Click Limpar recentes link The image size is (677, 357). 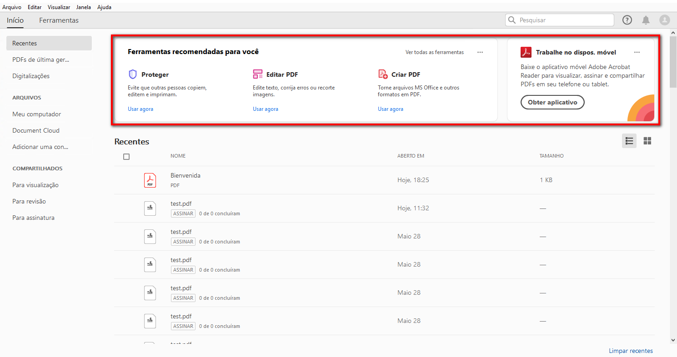tap(631, 351)
